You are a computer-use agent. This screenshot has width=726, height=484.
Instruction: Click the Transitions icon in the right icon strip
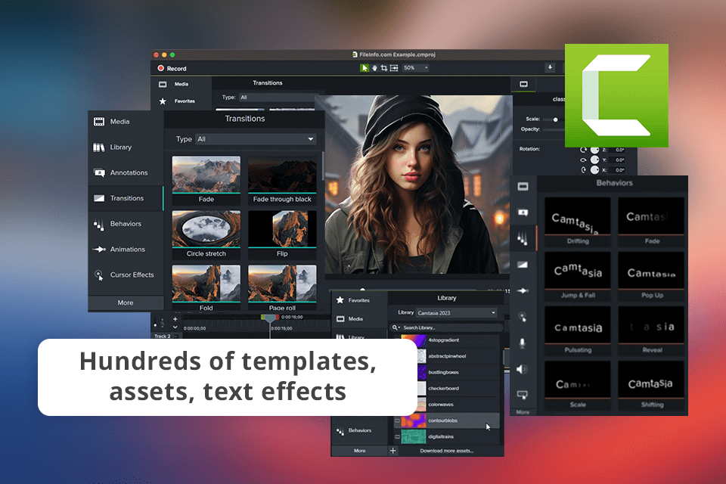523,265
